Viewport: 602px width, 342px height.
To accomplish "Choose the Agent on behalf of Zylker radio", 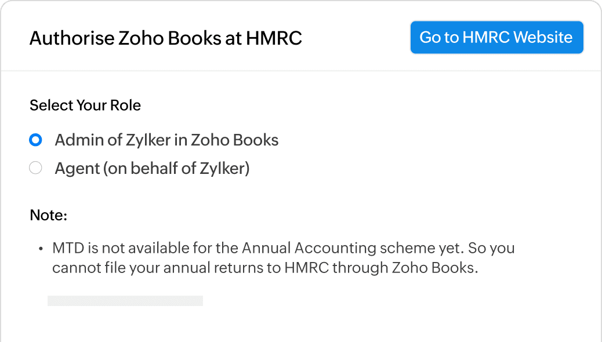I will tap(35, 169).
